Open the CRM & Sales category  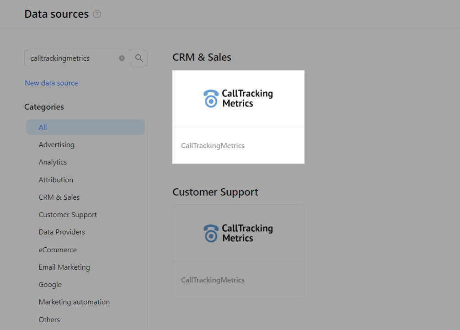(x=59, y=197)
